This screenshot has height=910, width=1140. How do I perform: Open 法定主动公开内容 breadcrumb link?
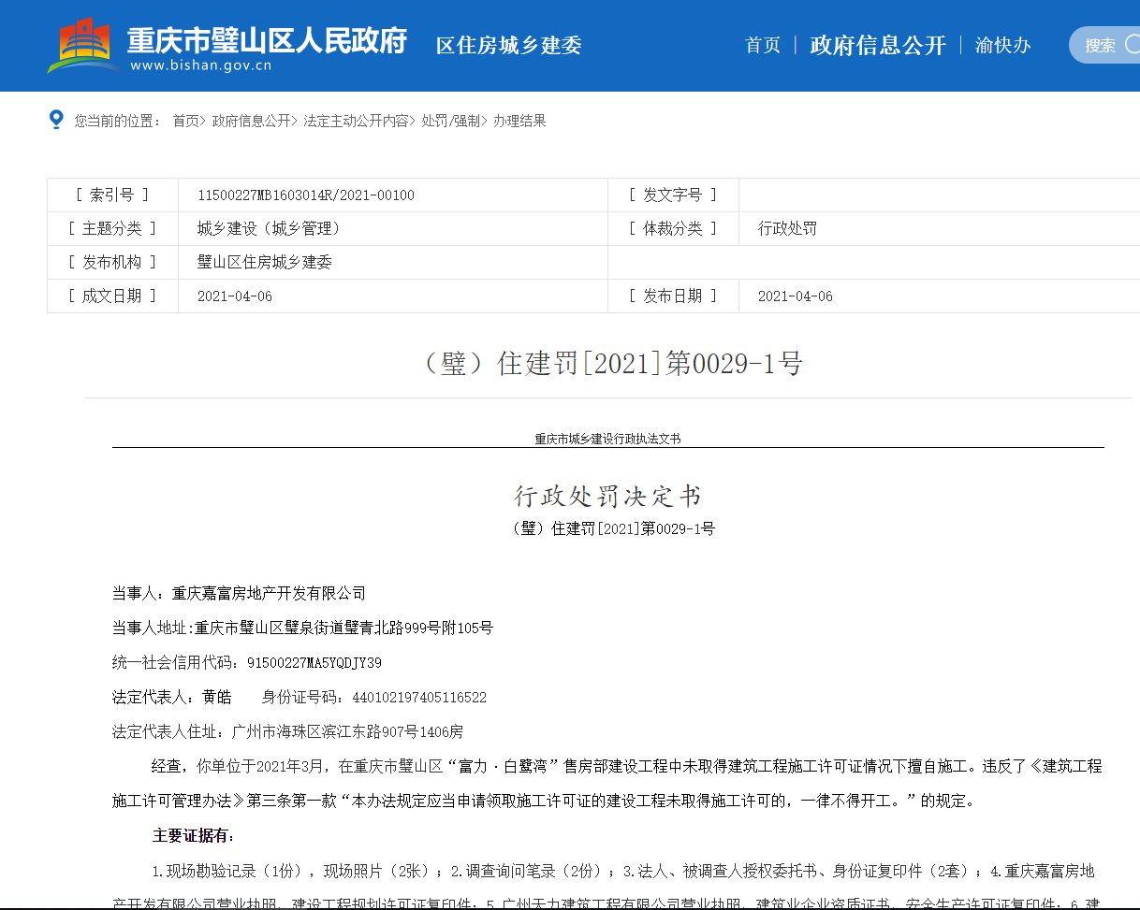click(356, 121)
